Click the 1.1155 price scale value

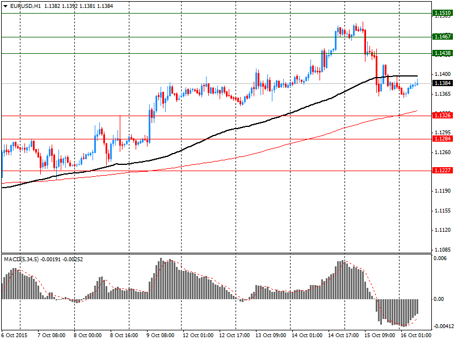(x=443, y=210)
